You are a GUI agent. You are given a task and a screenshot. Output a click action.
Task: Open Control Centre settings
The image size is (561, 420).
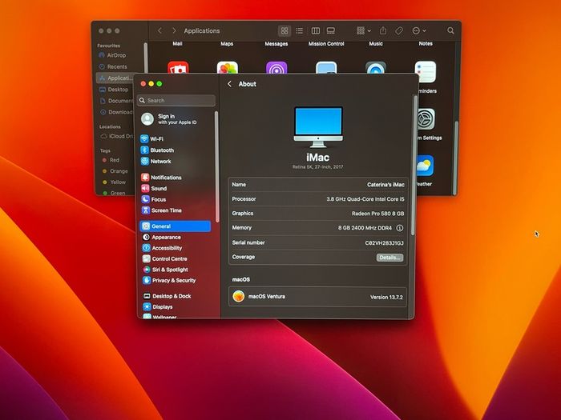tap(164, 258)
